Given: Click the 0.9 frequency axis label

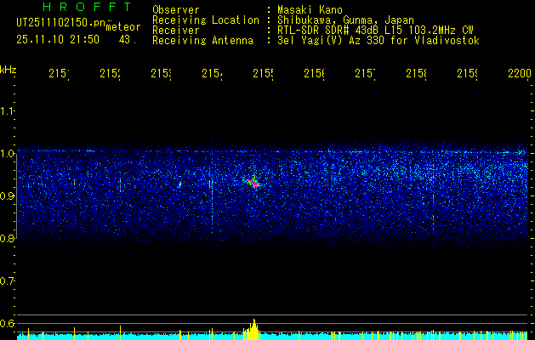Looking at the screenshot, I should pyautogui.click(x=8, y=195).
